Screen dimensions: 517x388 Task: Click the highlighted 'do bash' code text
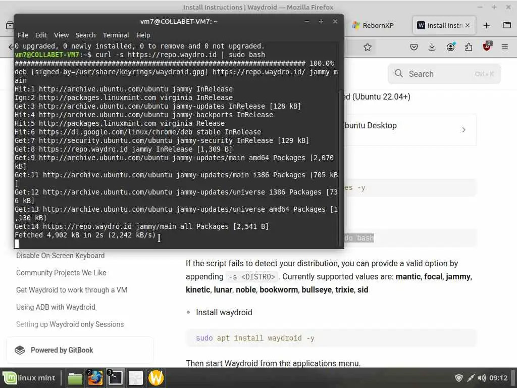pos(359,238)
